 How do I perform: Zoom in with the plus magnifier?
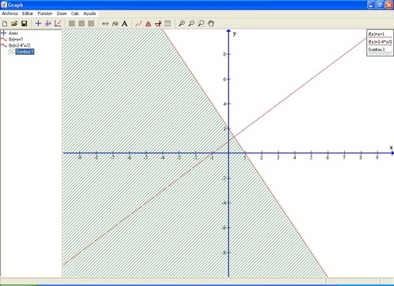[182, 24]
